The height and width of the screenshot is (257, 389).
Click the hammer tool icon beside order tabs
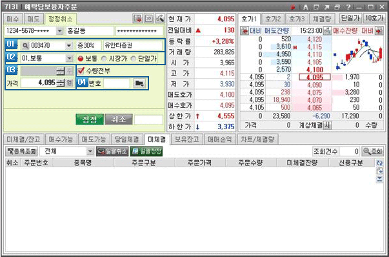coord(160,19)
